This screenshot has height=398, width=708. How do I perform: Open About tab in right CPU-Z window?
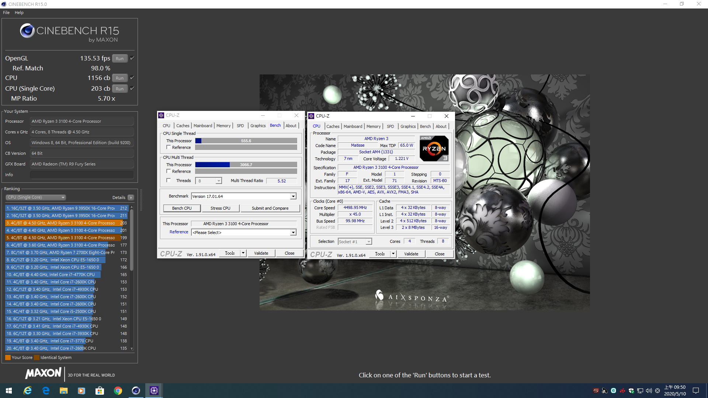click(441, 126)
